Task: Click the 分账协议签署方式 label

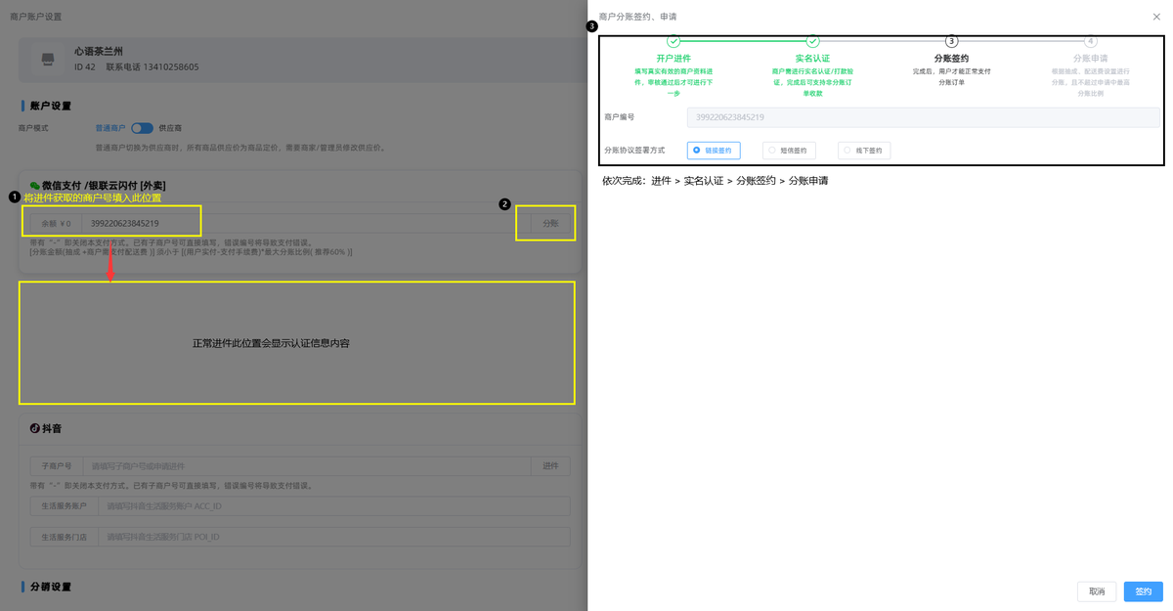Action: tap(634, 151)
